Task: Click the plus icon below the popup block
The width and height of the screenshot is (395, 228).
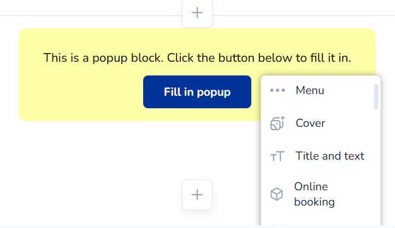Action: coord(197,194)
